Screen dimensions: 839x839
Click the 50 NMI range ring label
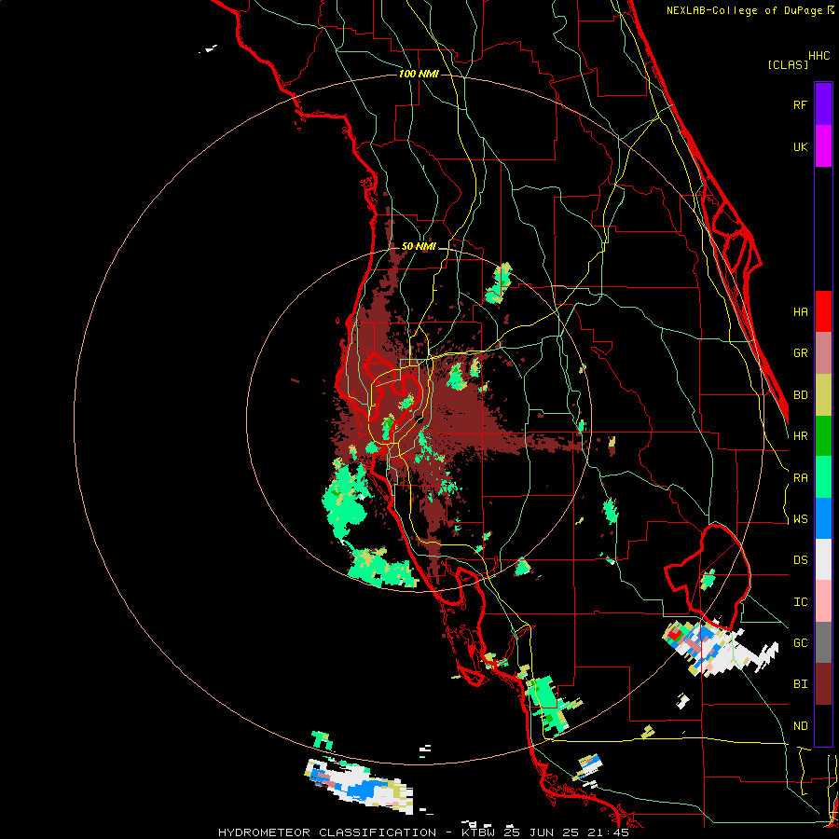click(419, 246)
